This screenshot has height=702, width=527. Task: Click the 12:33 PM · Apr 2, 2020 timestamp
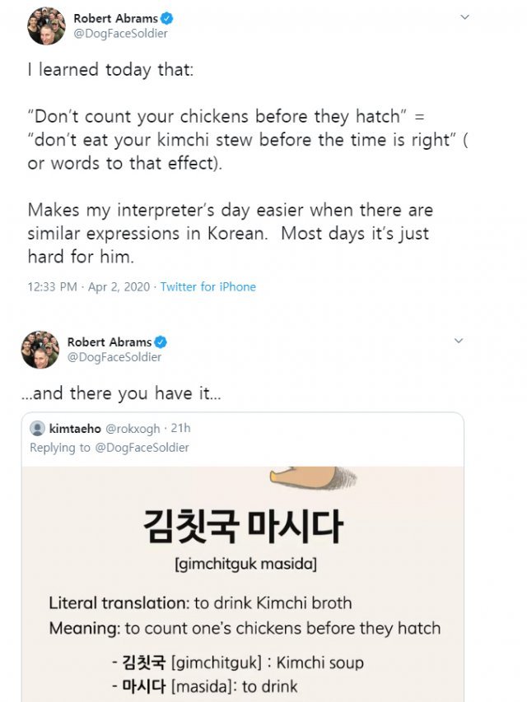[x=87, y=287]
